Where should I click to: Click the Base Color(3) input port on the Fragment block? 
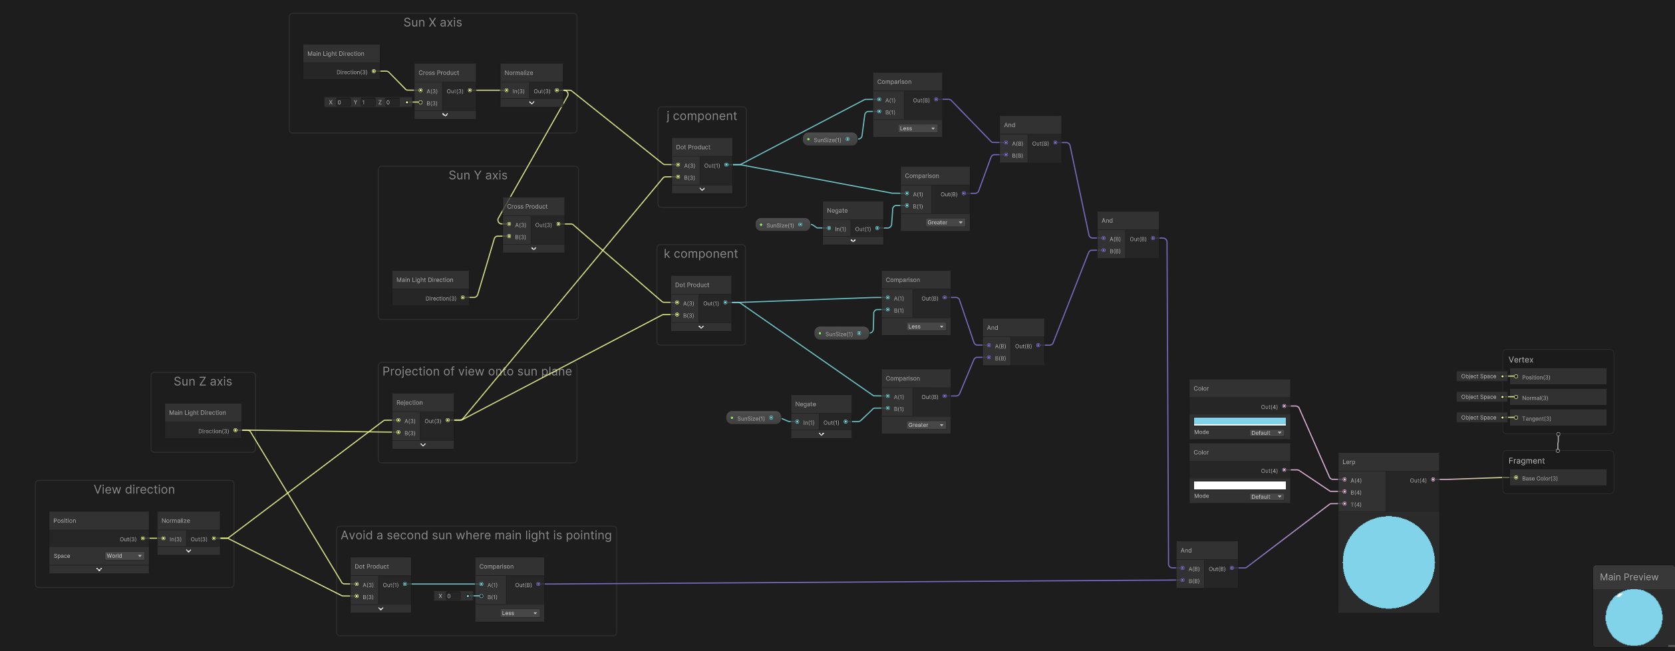click(x=1517, y=477)
